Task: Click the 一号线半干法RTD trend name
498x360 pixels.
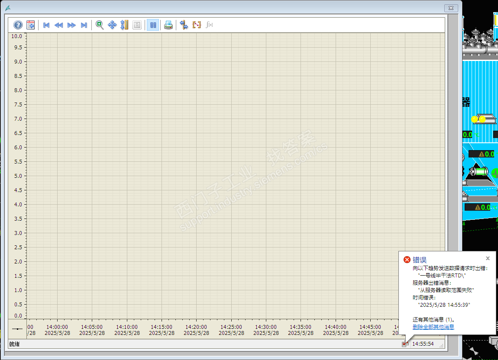Action: click(442, 276)
